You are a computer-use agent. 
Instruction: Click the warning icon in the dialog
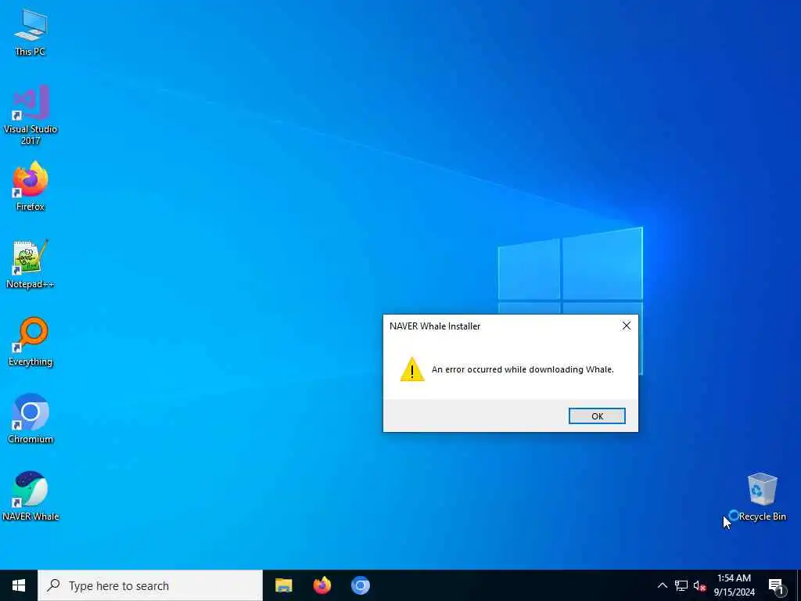412,369
